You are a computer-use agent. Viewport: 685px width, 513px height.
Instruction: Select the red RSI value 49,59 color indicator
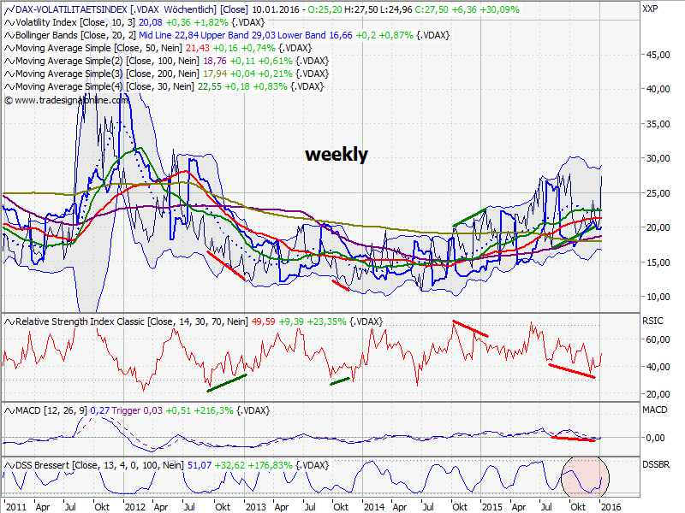263,321
